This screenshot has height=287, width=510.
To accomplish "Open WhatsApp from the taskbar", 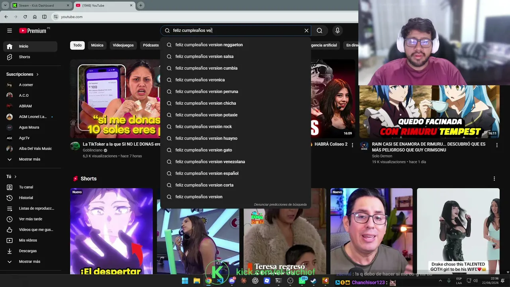I will [x=302, y=281].
